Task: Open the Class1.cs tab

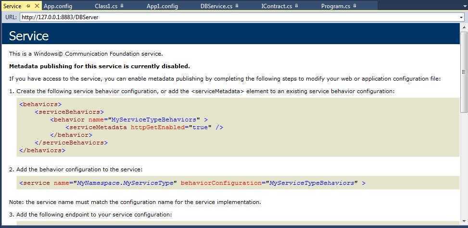Action: pyautogui.click(x=106, y=6)
